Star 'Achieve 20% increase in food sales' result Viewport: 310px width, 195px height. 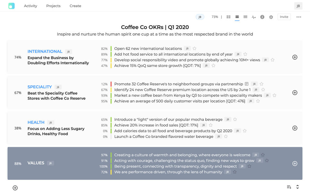coord(211,125)
